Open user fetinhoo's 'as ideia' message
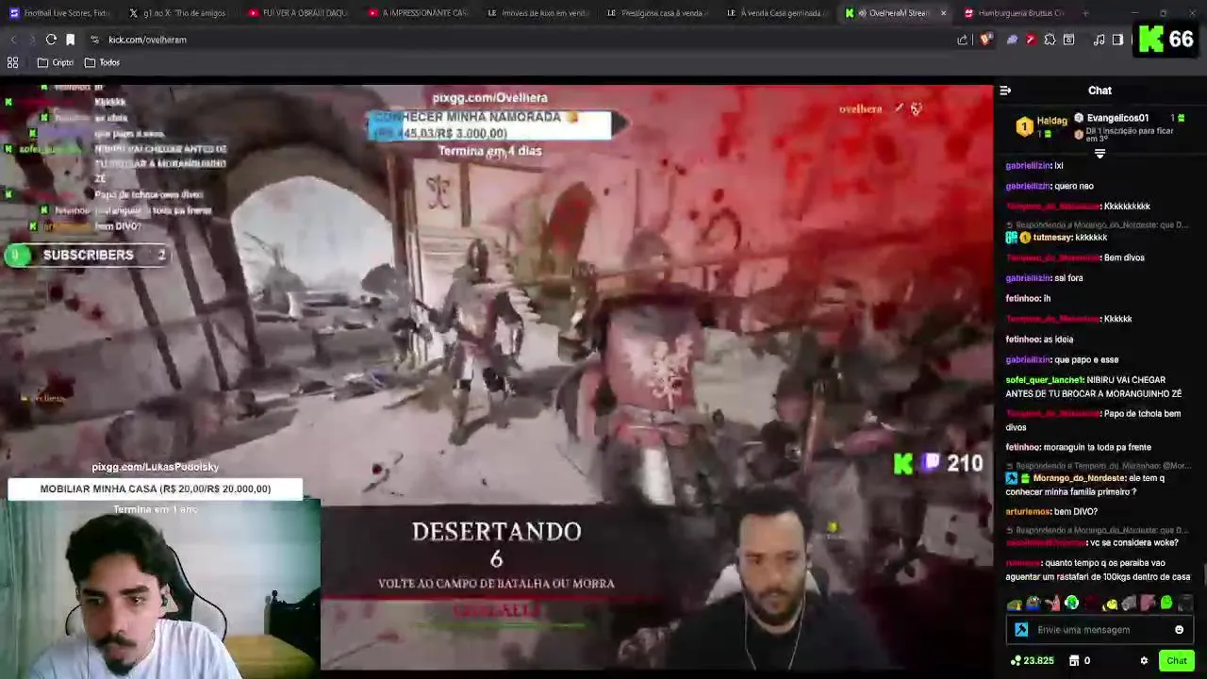This screenshot has width=1207, height=679. pyautogui.click(x=1039, y=339)
